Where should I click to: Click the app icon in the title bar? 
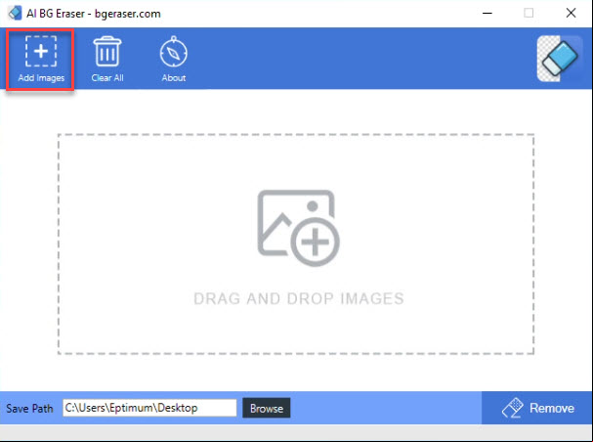coord(15,14)
